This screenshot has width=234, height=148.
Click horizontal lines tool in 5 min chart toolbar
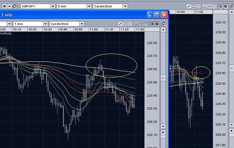tap(194, 6)
